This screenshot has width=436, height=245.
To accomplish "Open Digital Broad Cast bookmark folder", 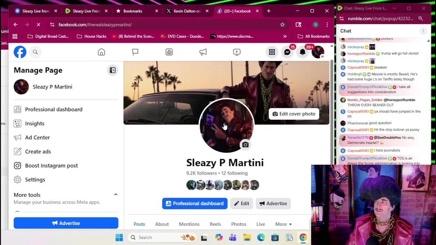I will [x=48, y=36].
